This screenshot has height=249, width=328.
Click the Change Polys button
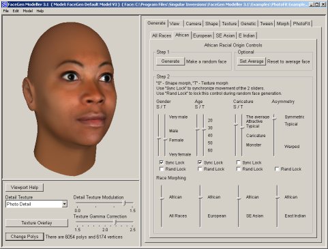25,237
